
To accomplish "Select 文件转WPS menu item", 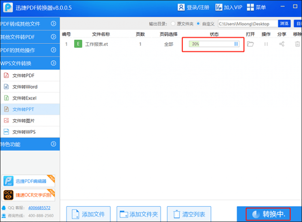I will point(30,132).
